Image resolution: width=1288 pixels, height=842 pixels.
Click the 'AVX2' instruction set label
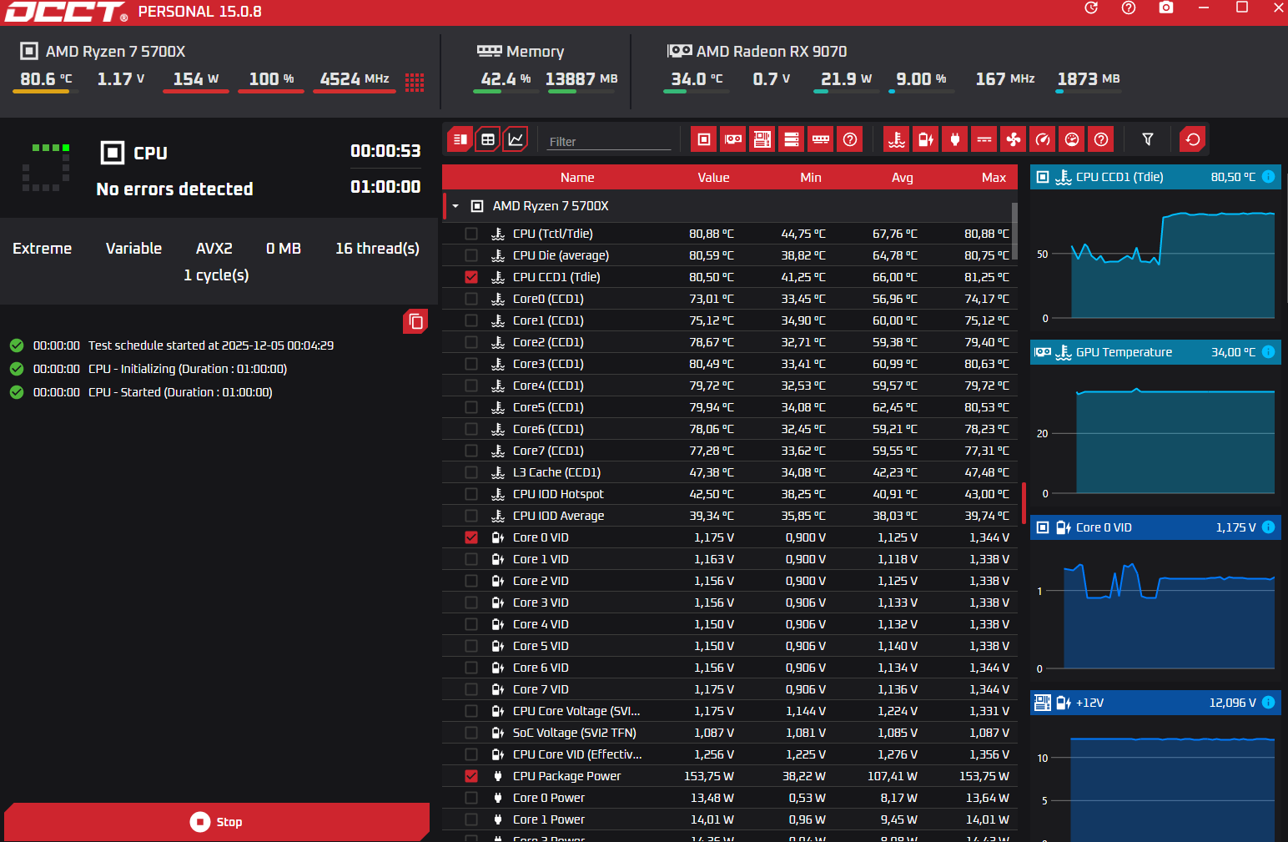click(214, 249)
